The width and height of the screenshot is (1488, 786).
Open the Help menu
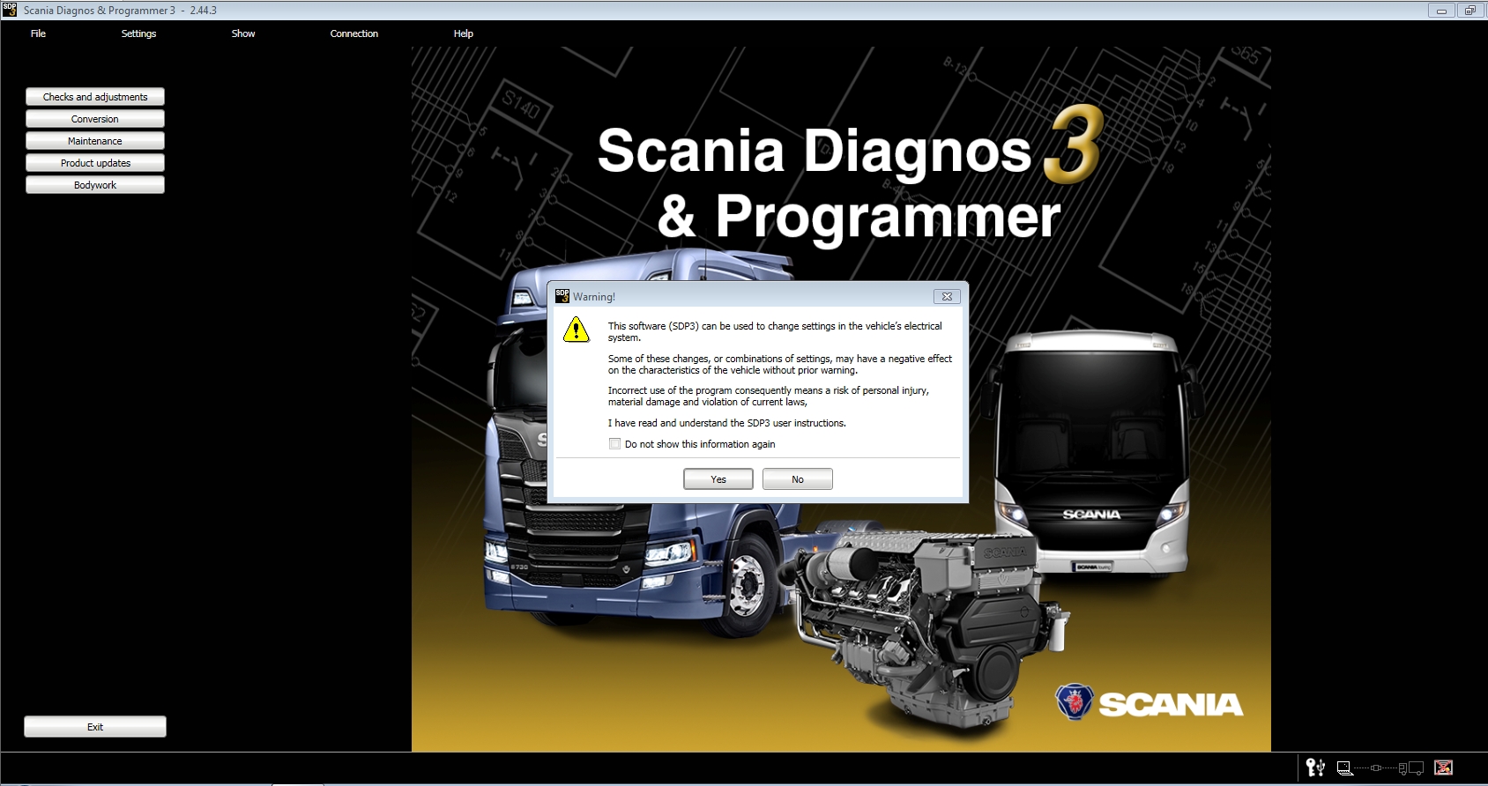[x=464, y=33]
